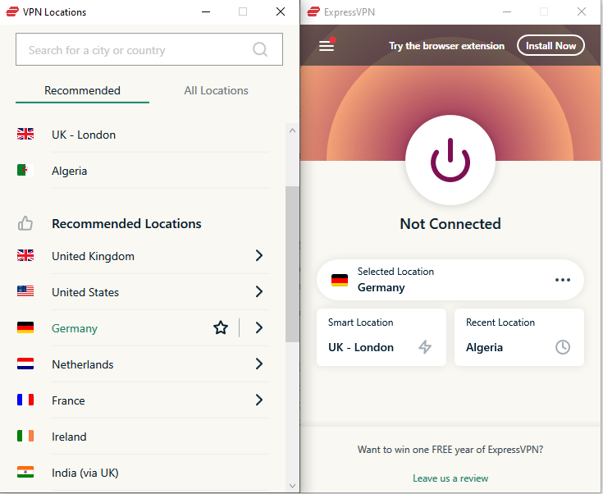Click the search magnifier icon
This screenshot has height=494, width=603.
pyautogui.click(x=260, y=49)
